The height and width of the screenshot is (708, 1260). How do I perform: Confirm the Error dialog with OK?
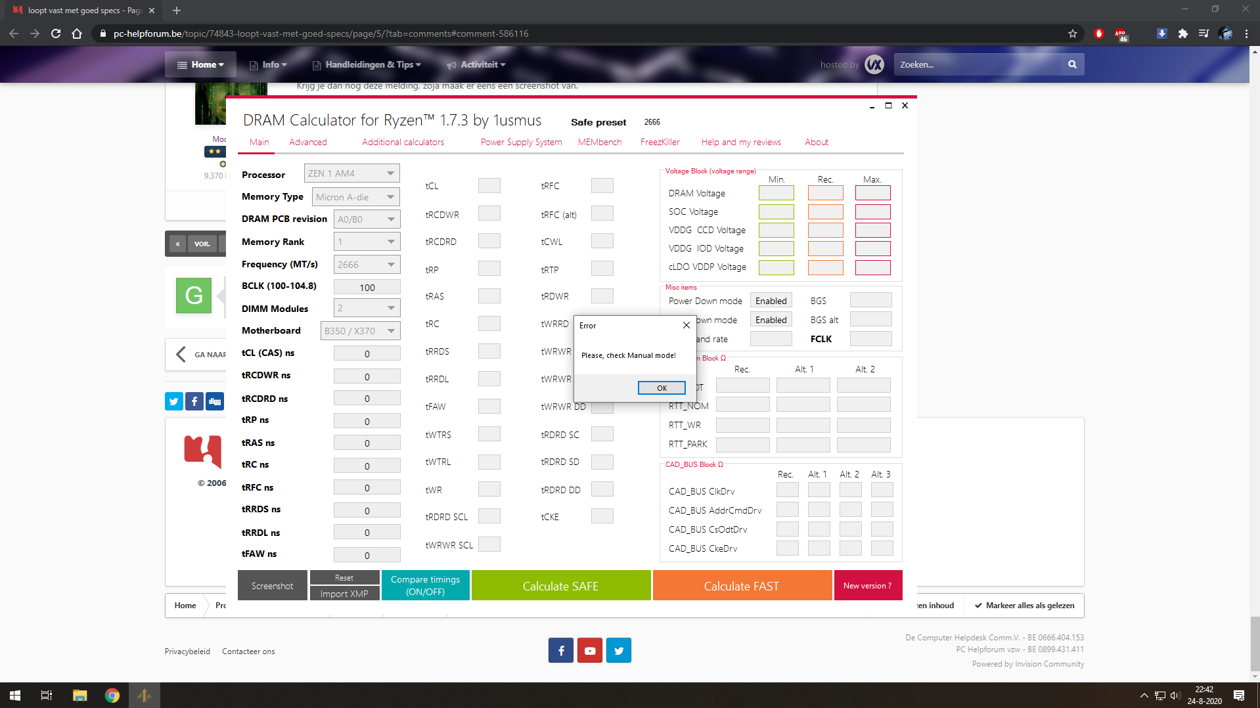(x=662, y=388)
